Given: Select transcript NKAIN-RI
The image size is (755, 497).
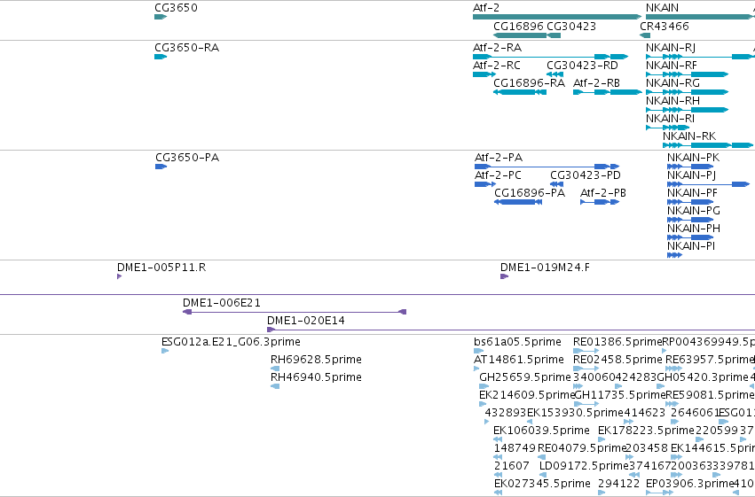Looking at the screenshot, I should pyautogui.click(x=667, y=128).
